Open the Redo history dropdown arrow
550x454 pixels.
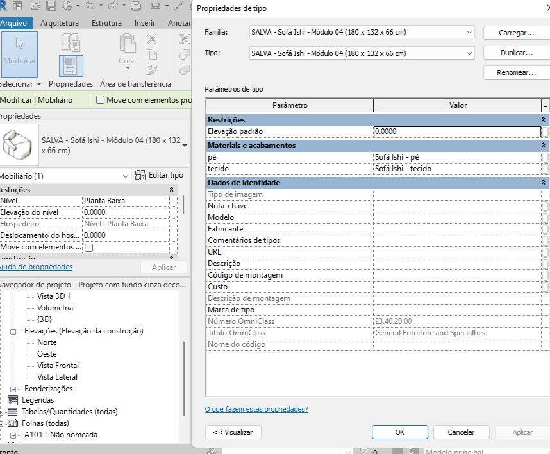point(124,6)
